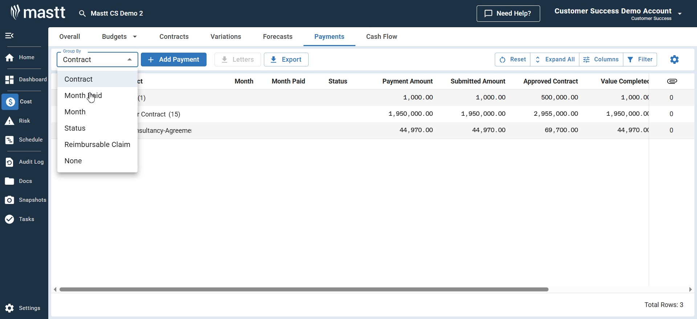Switch to the Forecasts tab
The height and width of the screenshot is (319, 697).
(278, 37)
